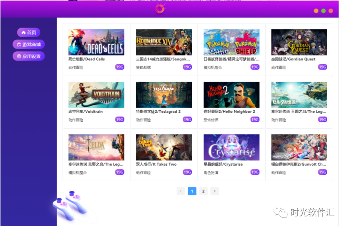The height and width of the screenshot is (226, 339).
Task: Select pagination page 1
Action: click(192, 191)
